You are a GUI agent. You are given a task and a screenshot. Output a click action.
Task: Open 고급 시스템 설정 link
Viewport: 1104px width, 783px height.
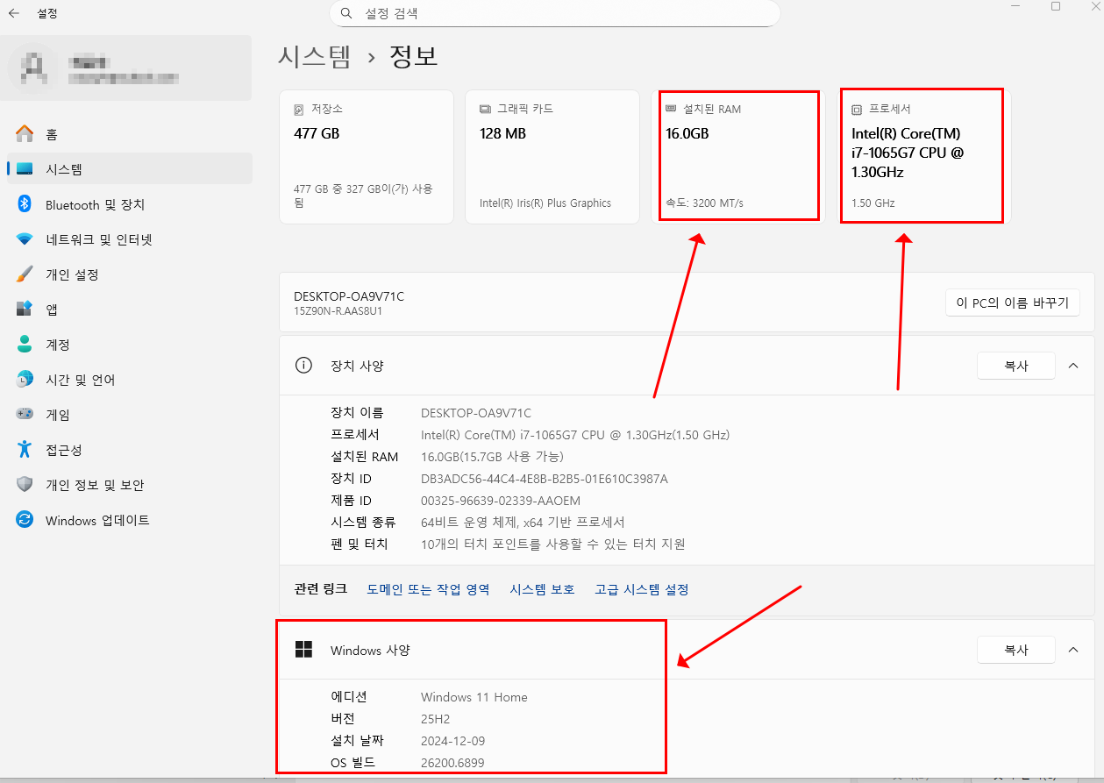642,589
